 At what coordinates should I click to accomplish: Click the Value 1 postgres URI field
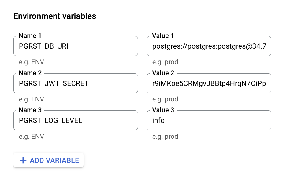click(x=209, y=46)
